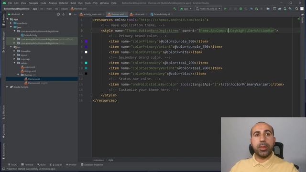Open the Refactor menu
The image size is (306, 172).
pos(64,3)
